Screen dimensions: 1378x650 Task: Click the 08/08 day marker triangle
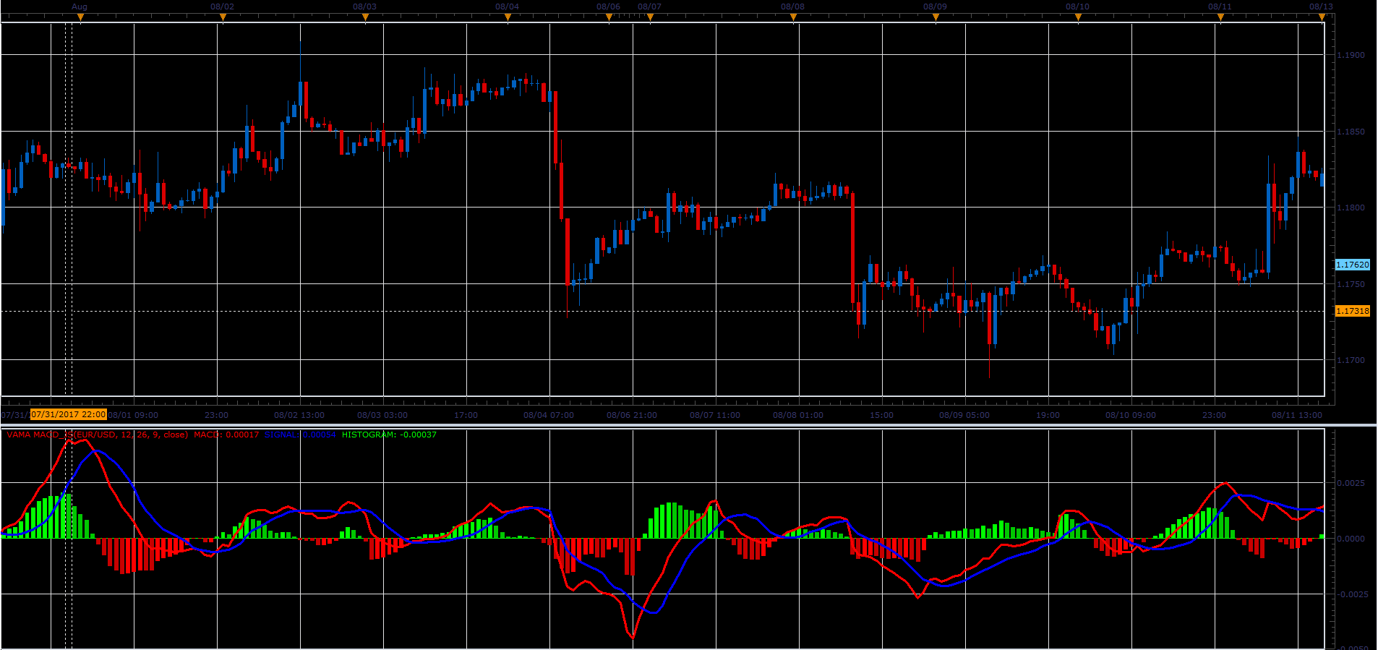click(793, 18)
